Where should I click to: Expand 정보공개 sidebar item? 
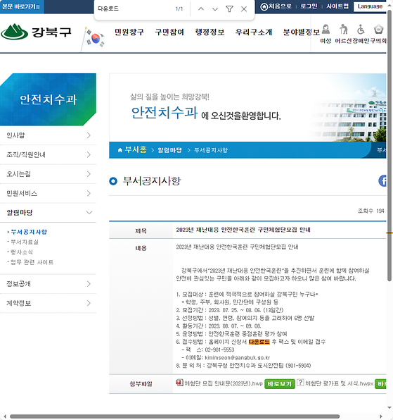[x=48, y=284]
